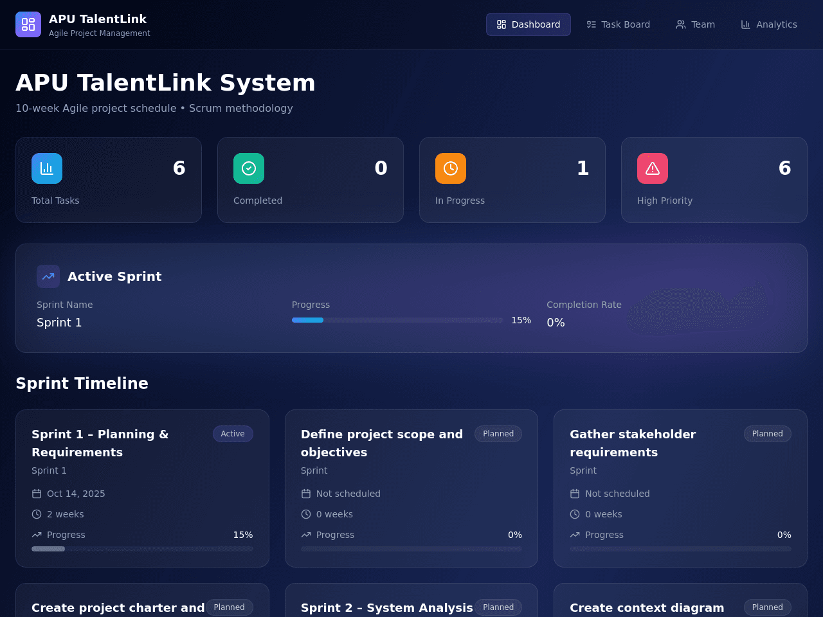The height and width of the screenshot is (617, 823).
Task: Click Planned badge on Create project charter
Action: tap(230, 607)
